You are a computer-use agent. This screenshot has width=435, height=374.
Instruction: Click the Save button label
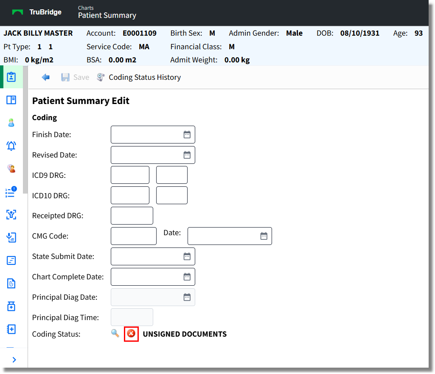(x=81, y=77)
